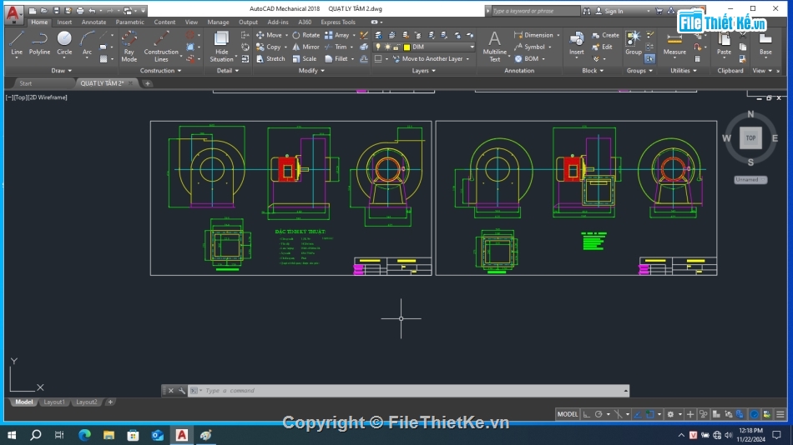Open the Multiline Text tool
The width and height of the screenshot is (793, 445).
pos(494,46)
